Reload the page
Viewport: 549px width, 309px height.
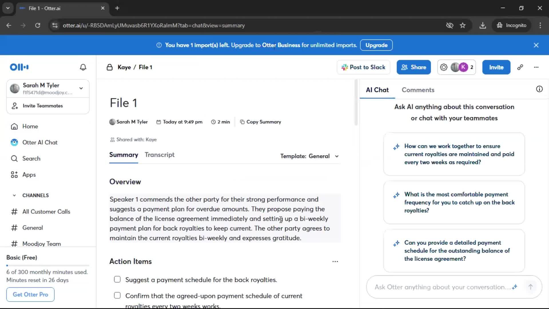tap(37, 25)
